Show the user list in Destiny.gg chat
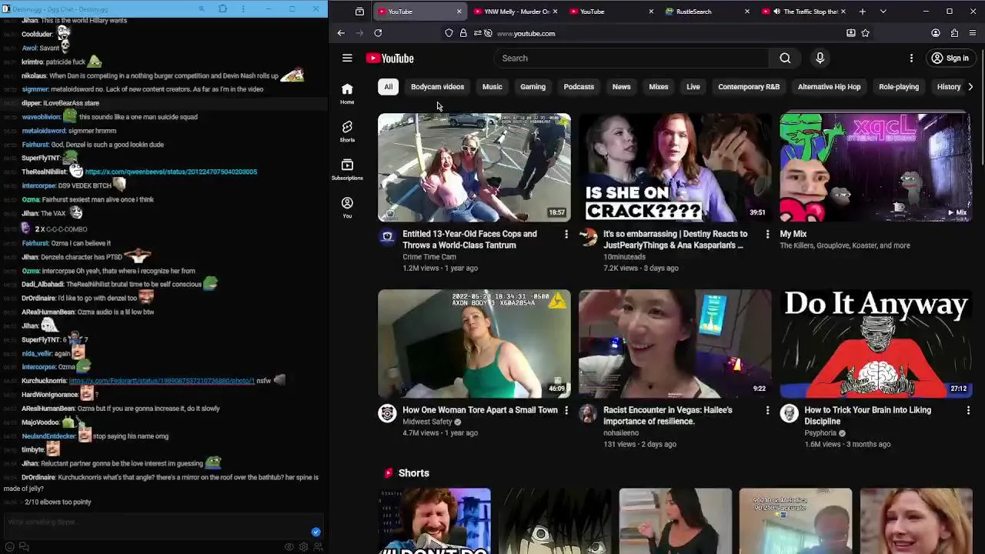Screen dimensions: 985x554 click(x=318, y=547)
